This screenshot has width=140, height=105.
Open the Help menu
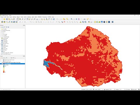tap(53, 17)
